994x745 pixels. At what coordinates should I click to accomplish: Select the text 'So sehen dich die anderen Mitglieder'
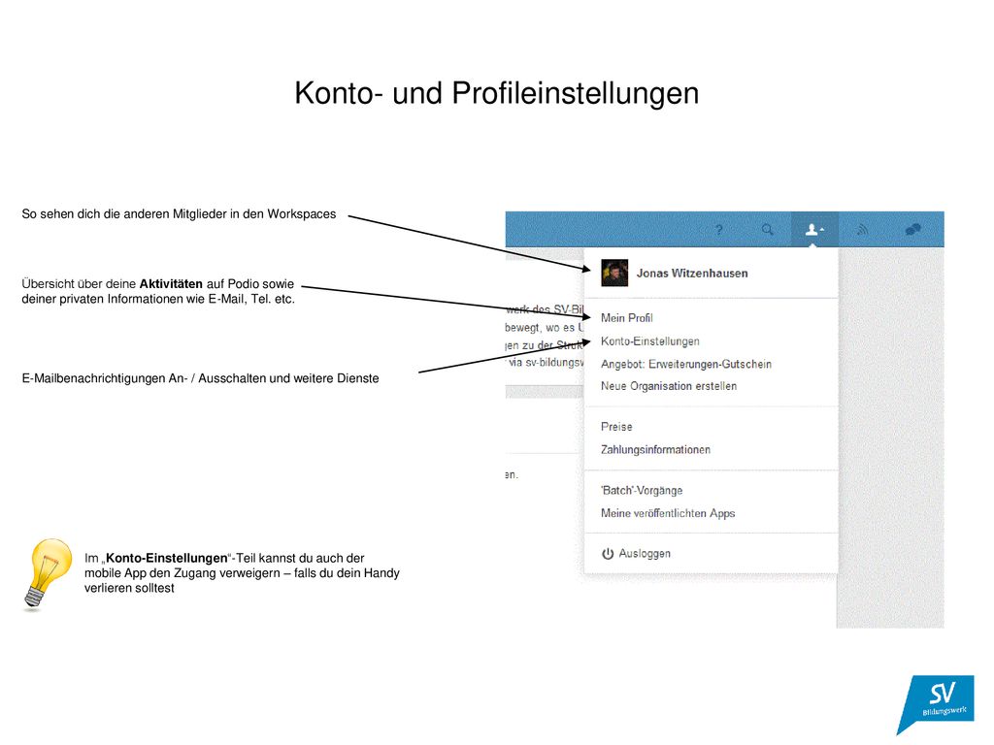click(x=123, y=214)
